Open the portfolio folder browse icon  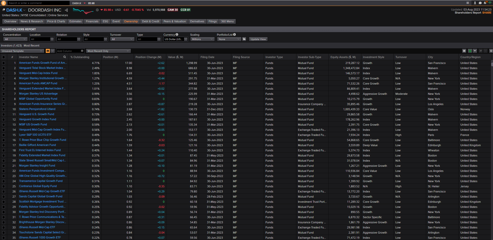[244, 39]
